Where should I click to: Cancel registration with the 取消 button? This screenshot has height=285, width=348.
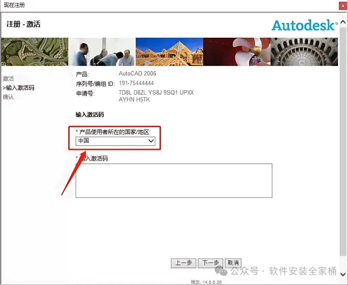coord(233,263)
